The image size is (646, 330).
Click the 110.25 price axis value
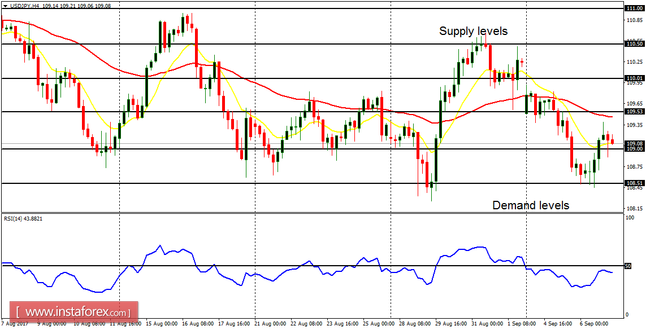635,62
